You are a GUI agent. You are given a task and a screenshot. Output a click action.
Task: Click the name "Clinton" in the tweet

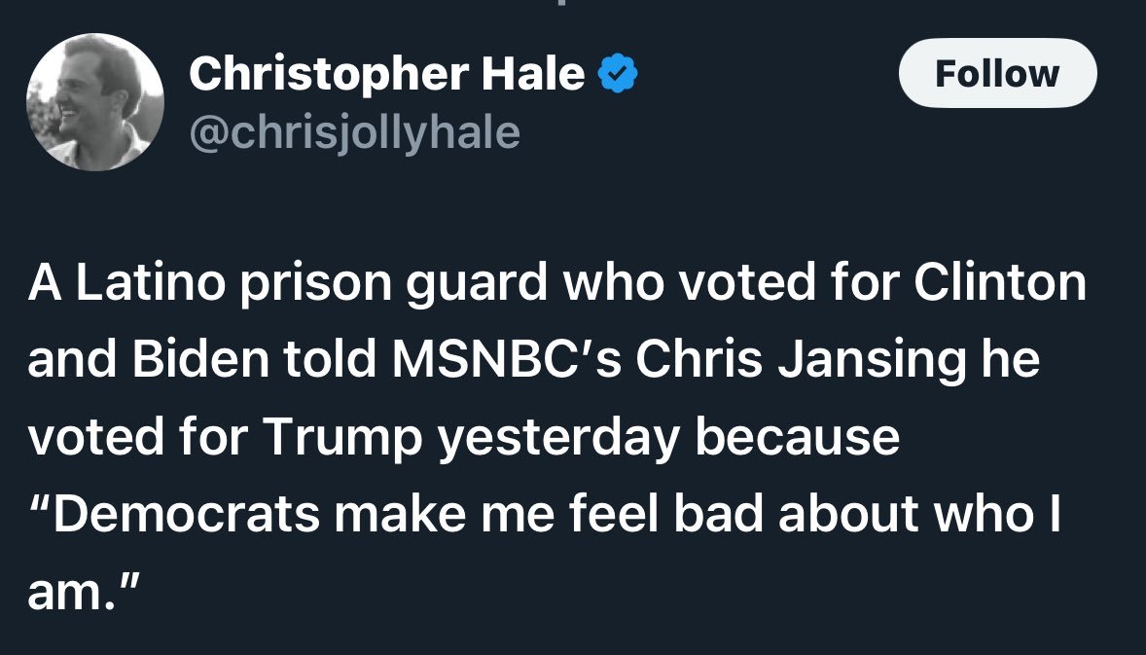(999, 283)
